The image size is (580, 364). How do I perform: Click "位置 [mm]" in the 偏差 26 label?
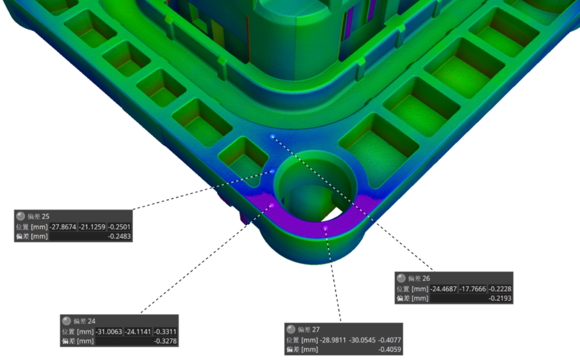pos(412,289)
